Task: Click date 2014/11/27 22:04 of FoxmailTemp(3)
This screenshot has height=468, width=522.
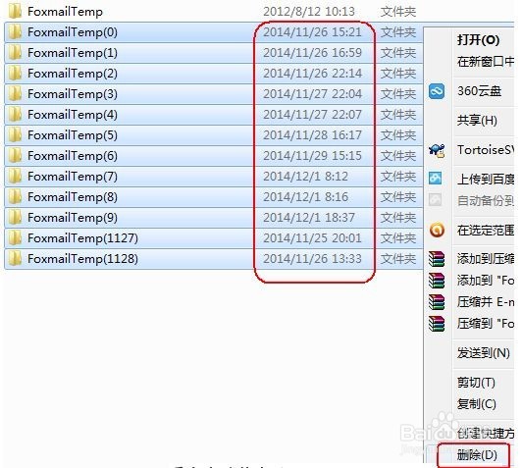Action: coord(312,94)
